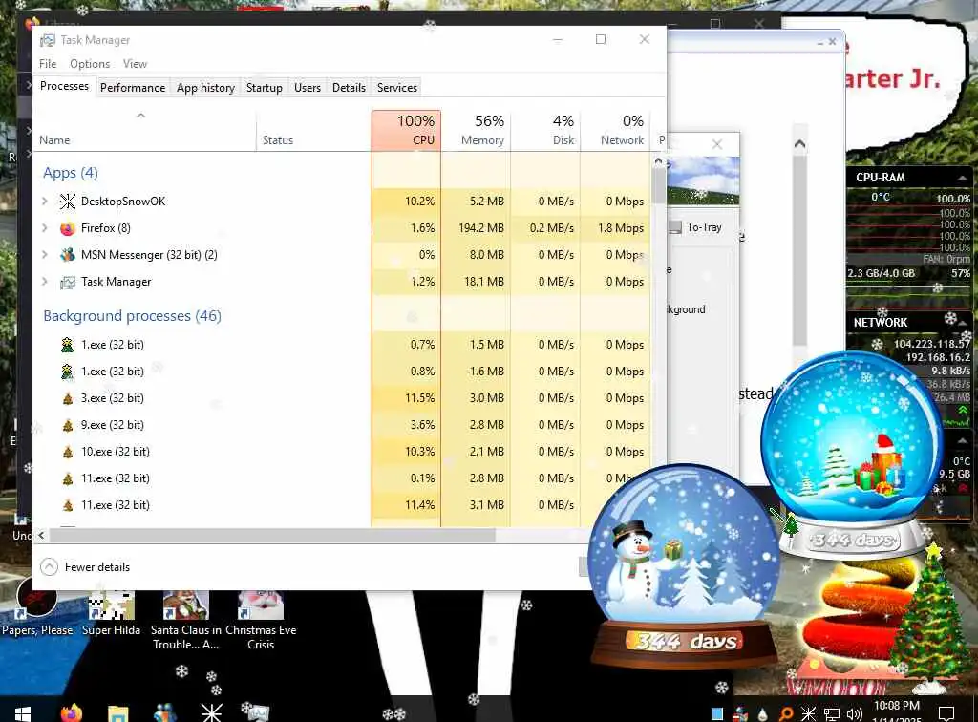
Task: Click the horizontal scrollbar left arrow
Action: coord(41,535)
